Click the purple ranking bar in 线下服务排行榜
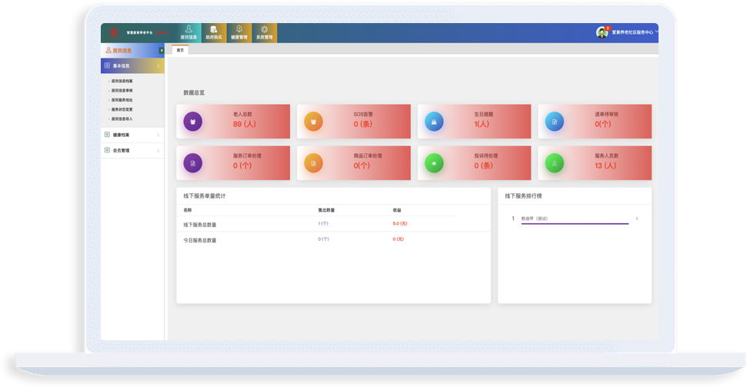747x388 pixels. click(575, 223)
